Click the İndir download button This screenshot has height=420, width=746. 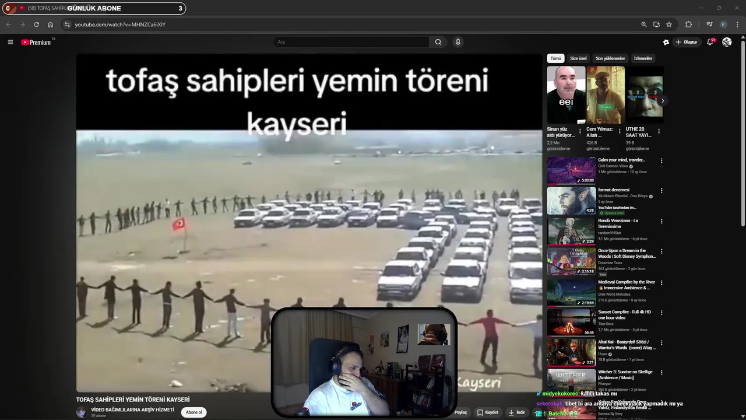[x=516, y=412]
